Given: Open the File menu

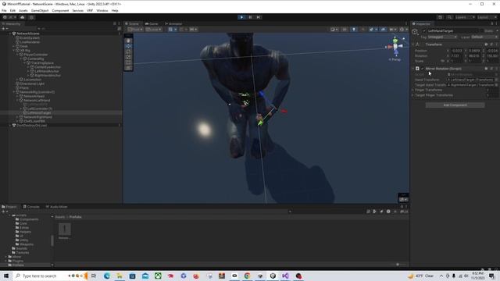Looking at the screenshot, I should click(x=4, y=10).
